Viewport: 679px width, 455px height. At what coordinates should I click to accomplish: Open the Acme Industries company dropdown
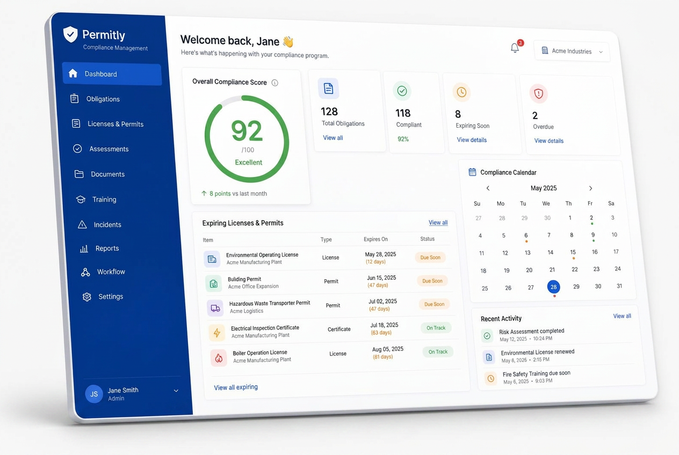[x=572, y=52]
